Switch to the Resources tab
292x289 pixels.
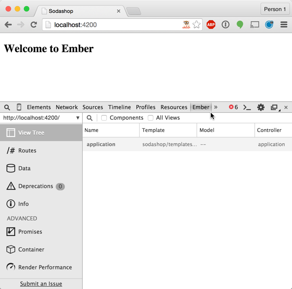[174, 107]
